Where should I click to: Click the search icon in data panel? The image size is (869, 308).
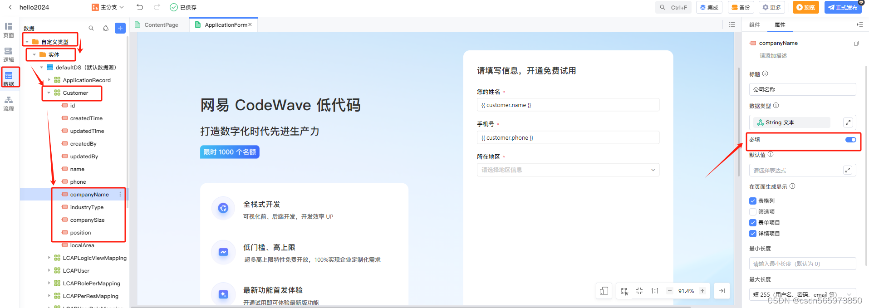(x=91, y=28)
